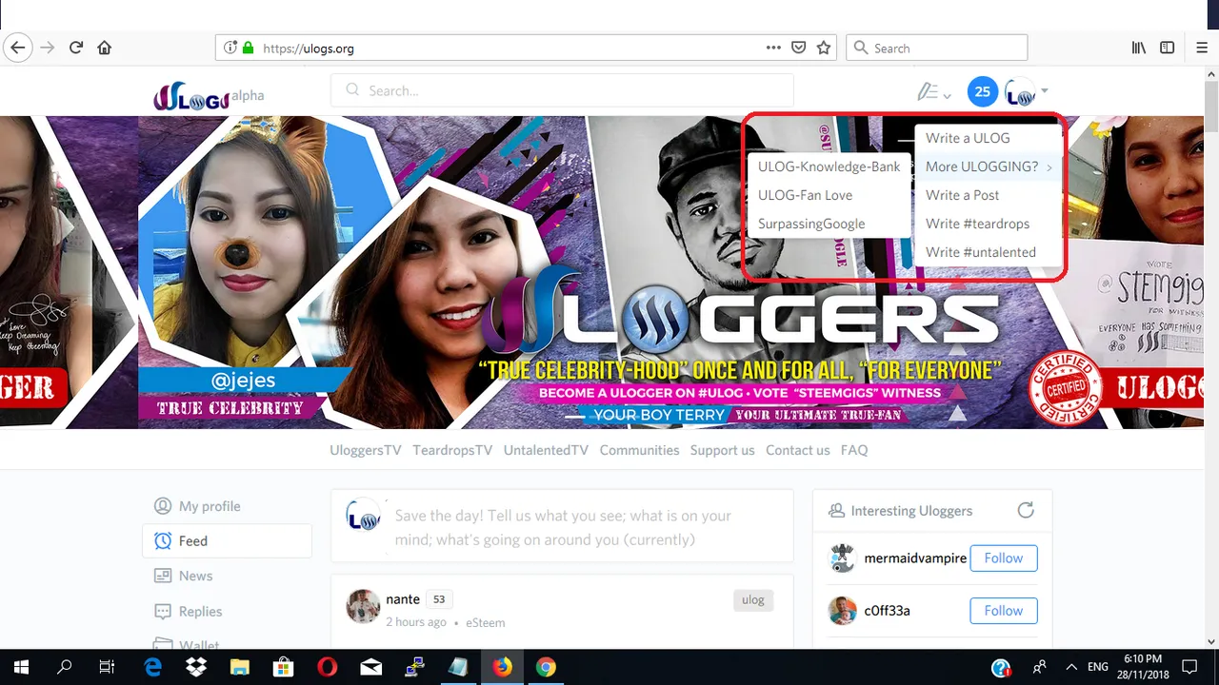Open the UloggersTV link
Screen dimensions: 1219x685
click(366, 450)
